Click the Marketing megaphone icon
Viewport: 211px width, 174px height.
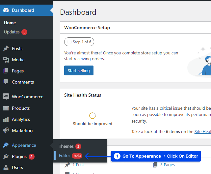[6, 130]
